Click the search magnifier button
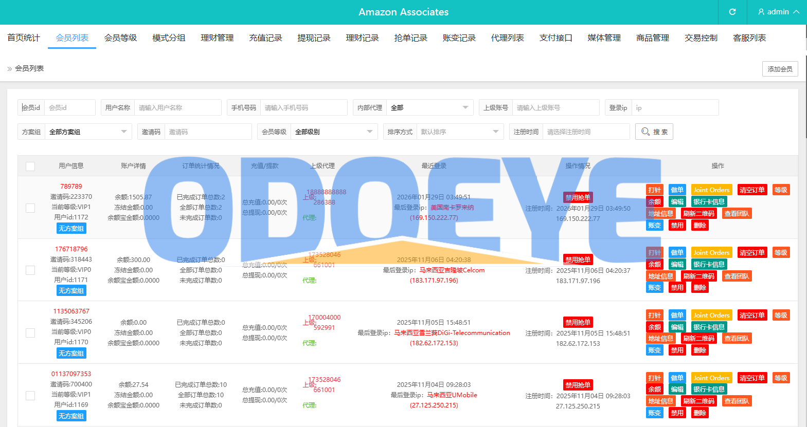807x427 pixels. point(654,132)
